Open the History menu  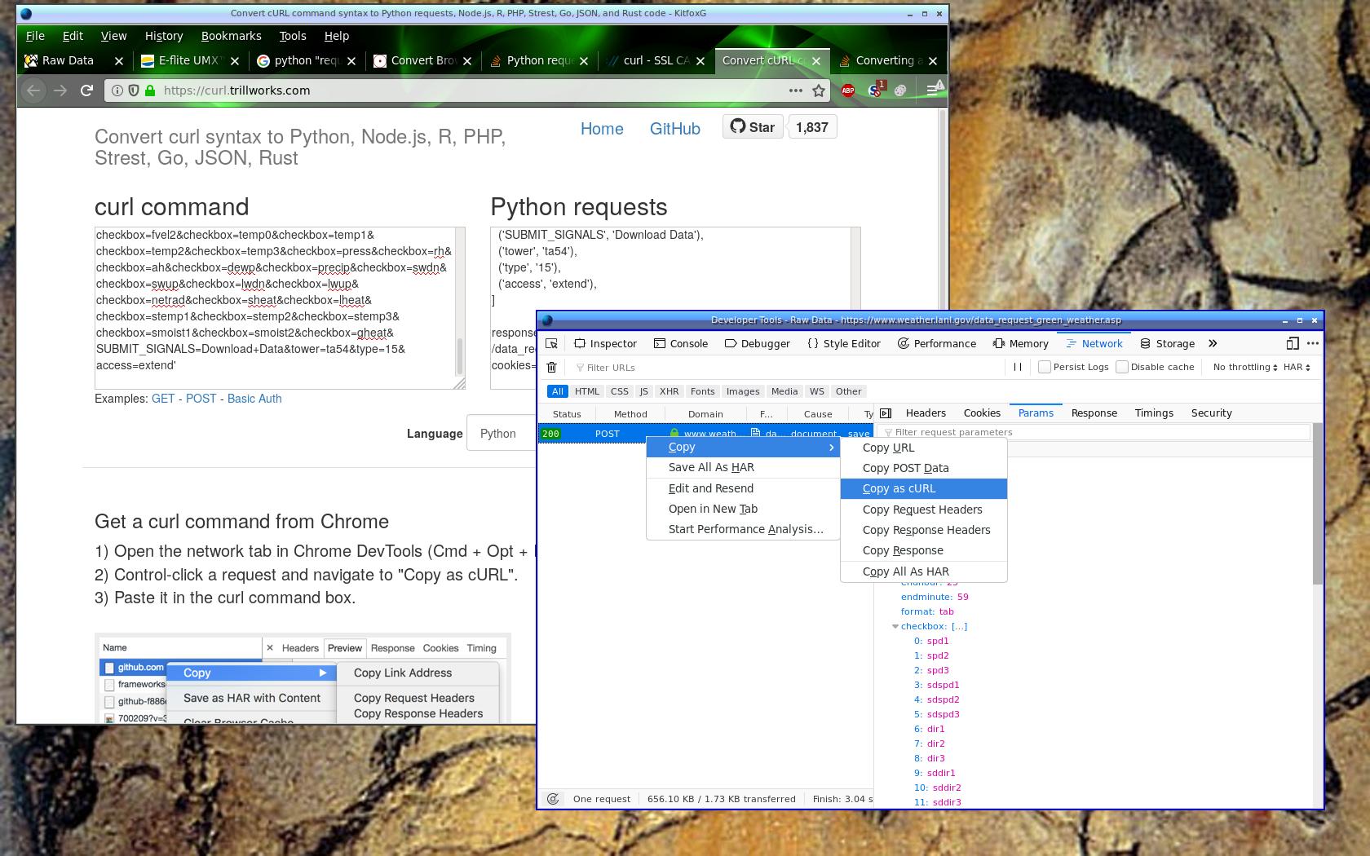164,36
